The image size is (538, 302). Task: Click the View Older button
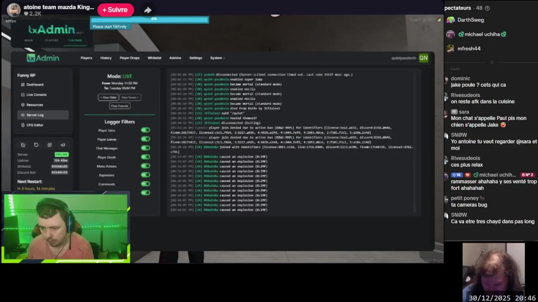coord(108,97)
